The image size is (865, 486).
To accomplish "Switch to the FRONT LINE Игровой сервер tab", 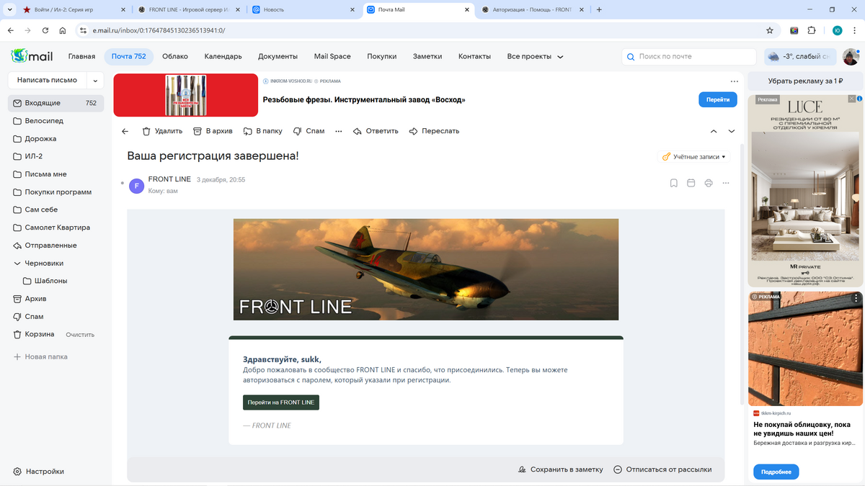I will [185, 10].
